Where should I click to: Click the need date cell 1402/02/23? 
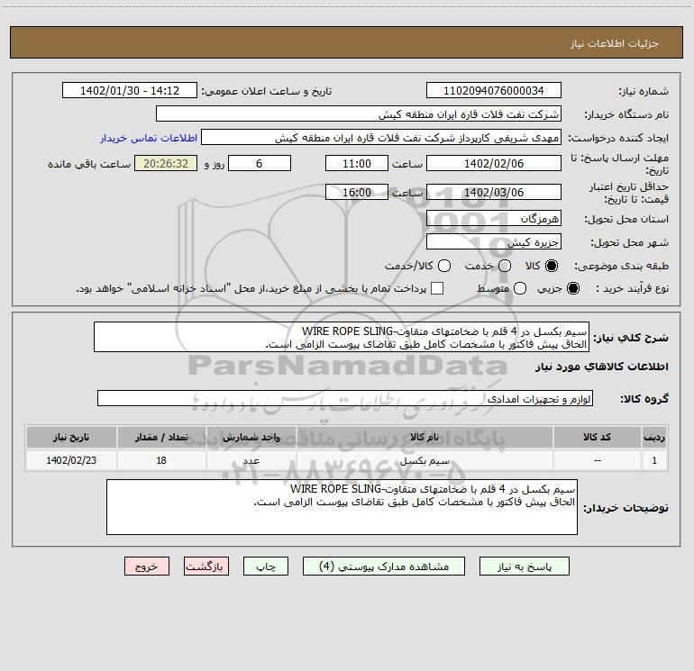pos(71,461)
